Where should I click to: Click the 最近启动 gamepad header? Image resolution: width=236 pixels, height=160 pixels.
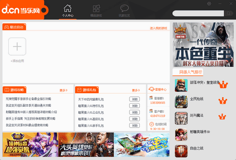(x=14, y=27)
